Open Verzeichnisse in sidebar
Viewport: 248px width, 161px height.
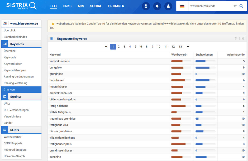[x=12, y=116]
